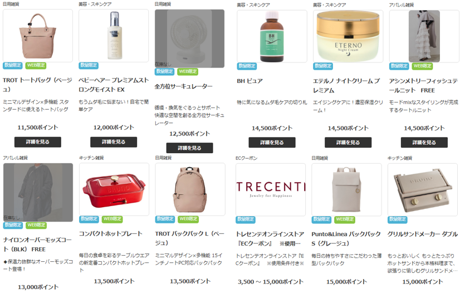Click the WEB限定 badge under TROT tote bag
460x293 pixels.
point(36,65)
